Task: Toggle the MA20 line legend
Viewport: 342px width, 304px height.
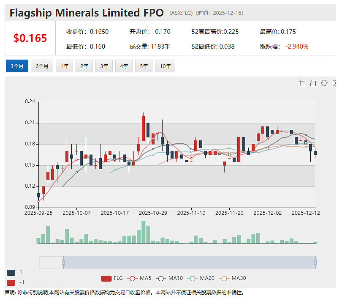Action: 201,279
